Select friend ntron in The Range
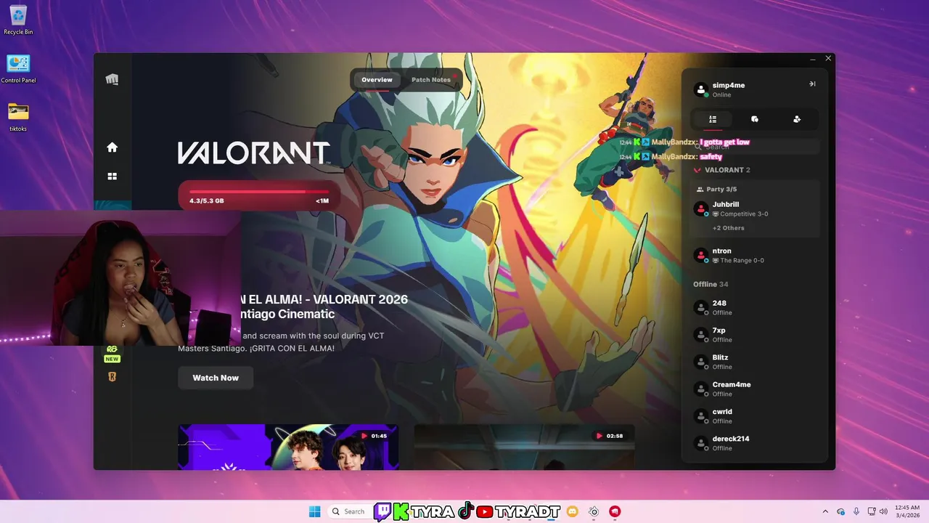 click(755, 255)
